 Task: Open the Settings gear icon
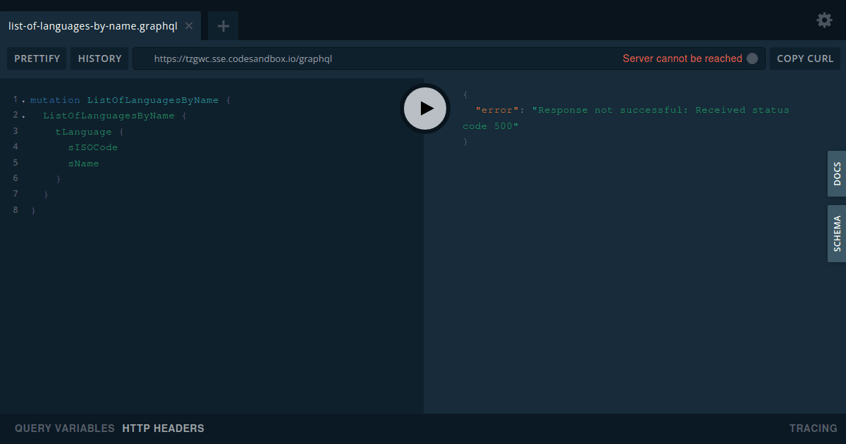(x=823, y=20)
